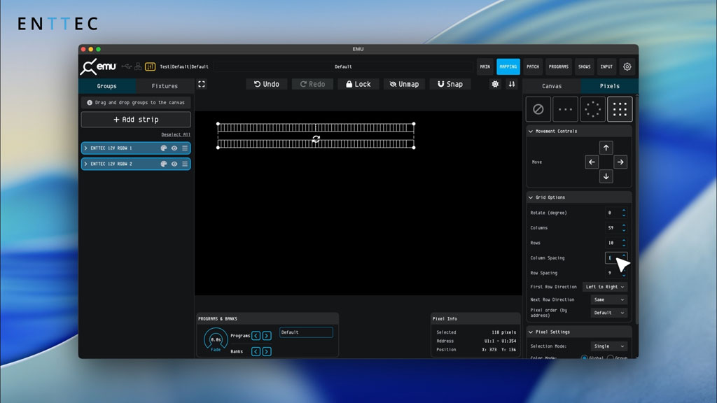Image resolution: width=717 pixels, height=403 pixels.
Task: Click the Fade time dial
Action: (216, 340)
